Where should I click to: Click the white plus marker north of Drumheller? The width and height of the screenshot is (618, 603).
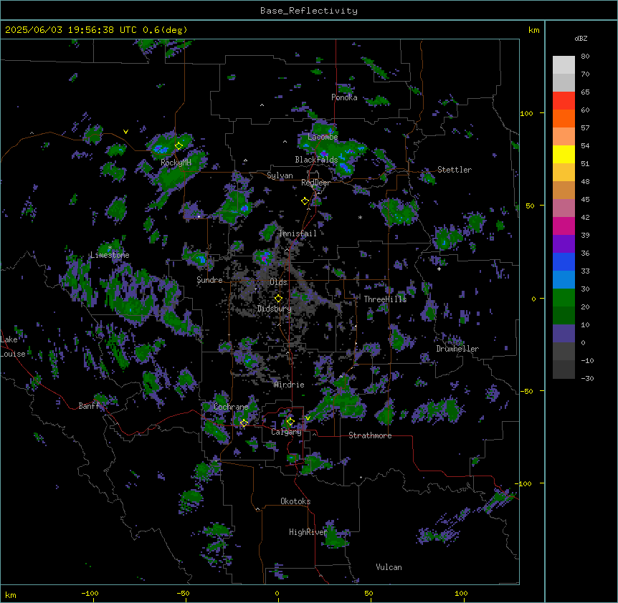coord(439,269)
